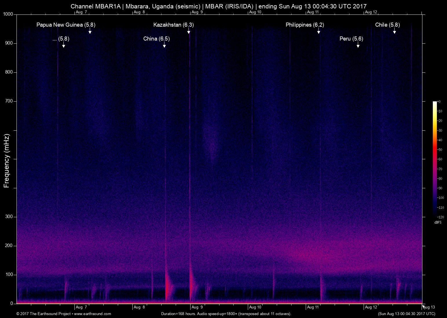The image size is (447, 318).
Task: Select the Peru (5.6) event label
Action: tap(351, 39)
